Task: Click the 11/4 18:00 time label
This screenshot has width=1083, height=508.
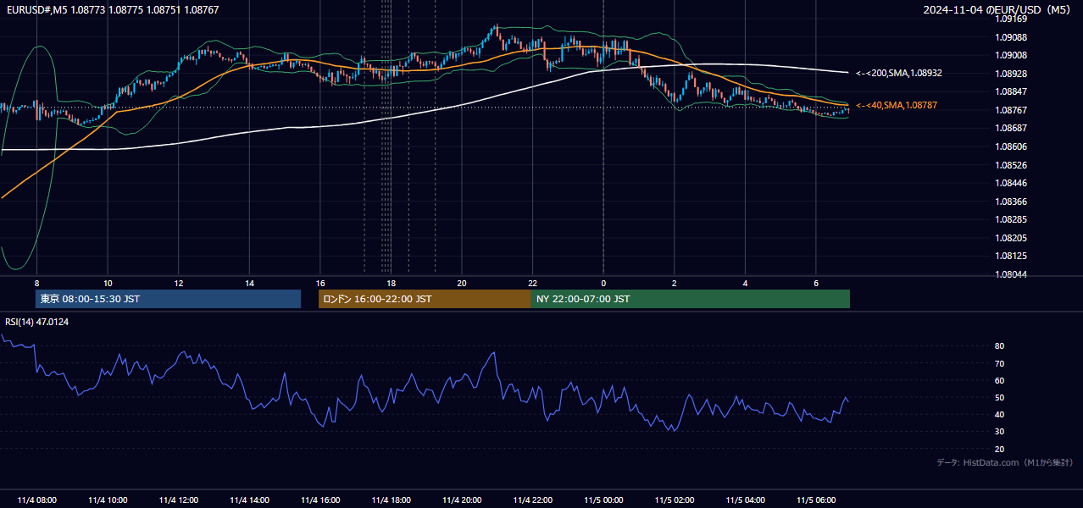Action: [x=391, y=500]
